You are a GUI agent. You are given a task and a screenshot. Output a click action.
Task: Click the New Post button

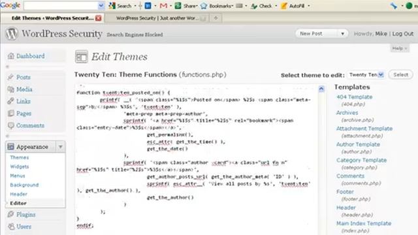[x=311, y=34]
